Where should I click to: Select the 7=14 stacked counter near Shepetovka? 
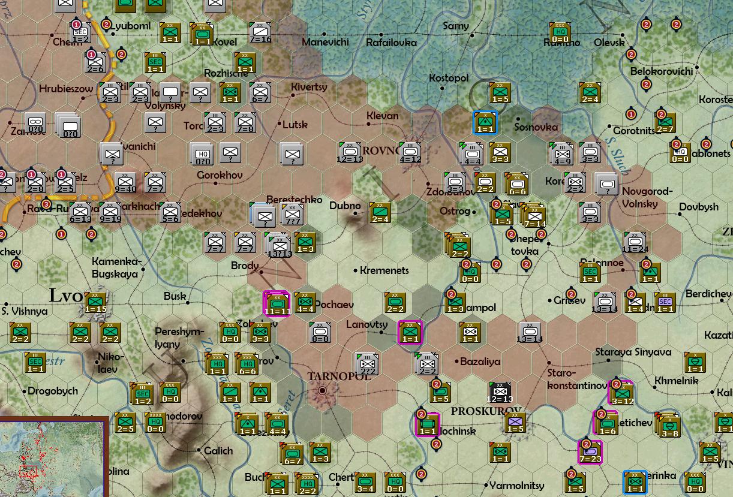click(534, 215)
